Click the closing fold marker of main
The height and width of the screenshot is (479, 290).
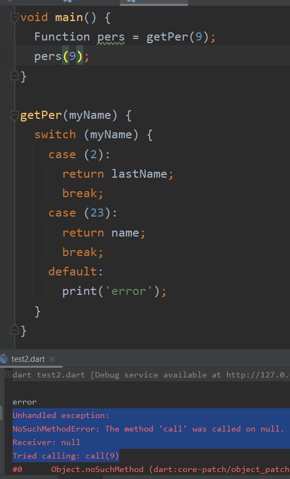15,76
